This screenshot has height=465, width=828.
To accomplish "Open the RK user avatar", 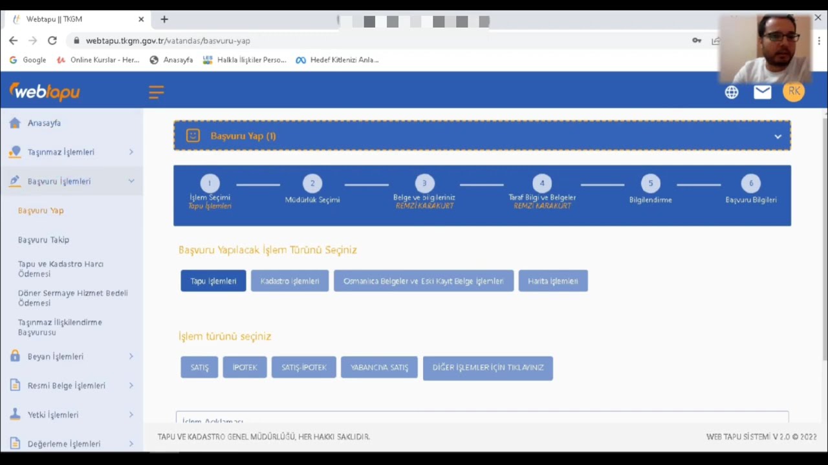I will tap(794, 92).
